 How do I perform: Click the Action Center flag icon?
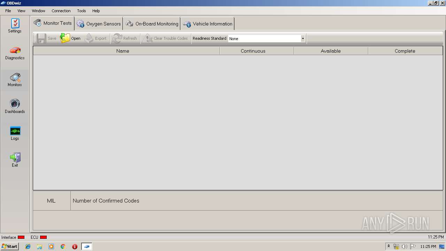413,246
